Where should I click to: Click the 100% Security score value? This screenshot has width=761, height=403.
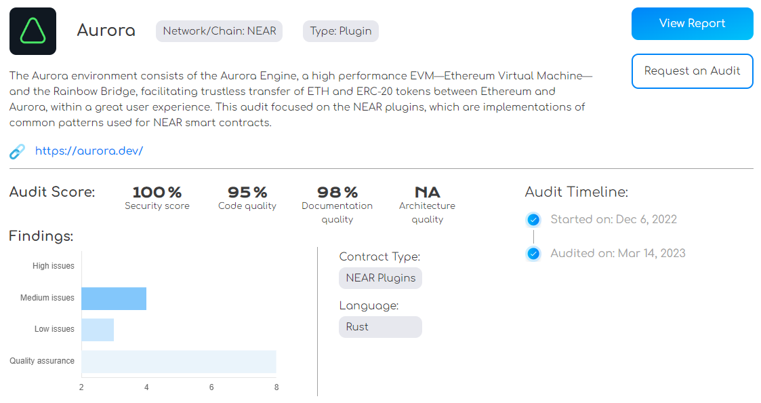click(x=157, y=192)
